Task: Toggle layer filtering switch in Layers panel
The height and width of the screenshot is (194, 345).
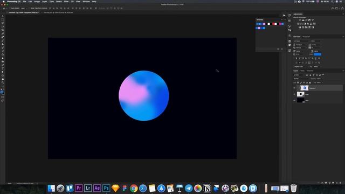Action: click(323, 75)
